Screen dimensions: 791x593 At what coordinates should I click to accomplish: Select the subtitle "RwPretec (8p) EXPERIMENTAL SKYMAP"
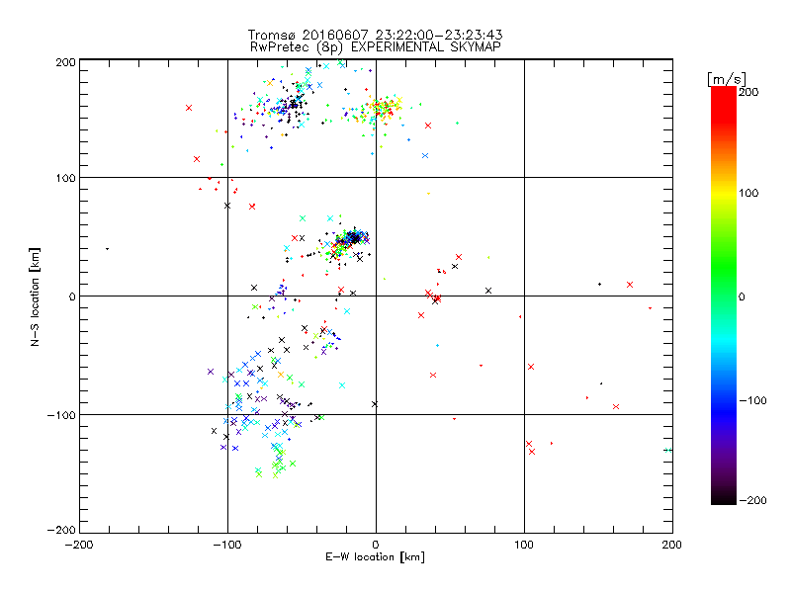click(x=376, y=47)
